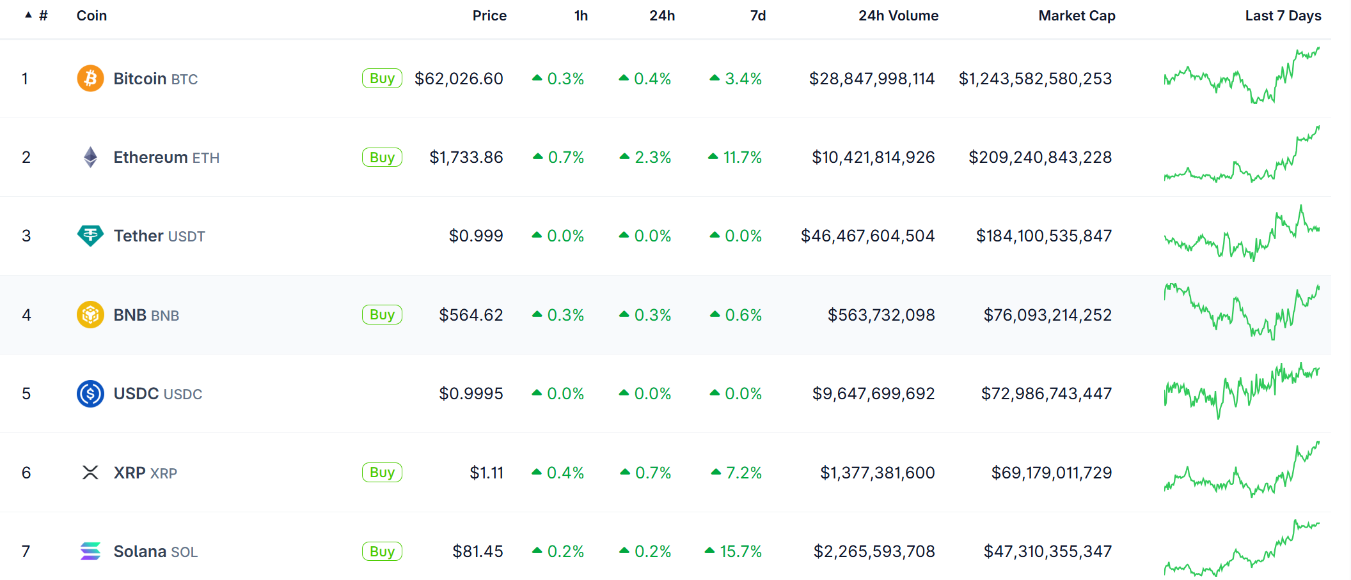Click the Last 7 Days column header
This screenshot has width=1351, height=580.
[x=1283, y=15]
